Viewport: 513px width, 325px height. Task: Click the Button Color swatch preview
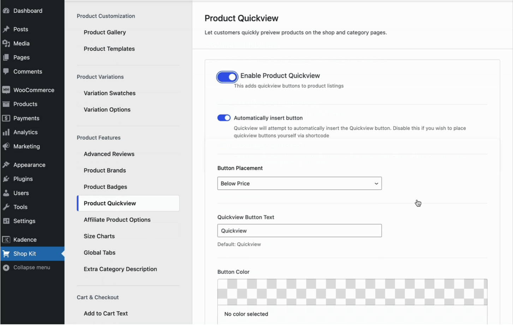click(x=352, y=292)
